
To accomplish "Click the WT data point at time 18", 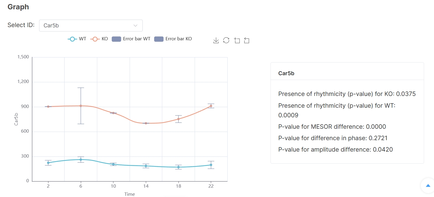I will pos(178,167).
